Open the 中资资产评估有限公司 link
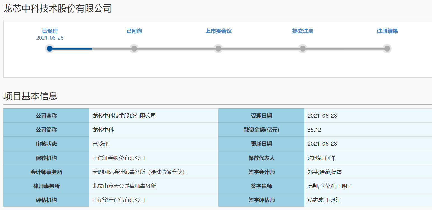This screenshot has height=210, width=432. [x=119, y=200]
